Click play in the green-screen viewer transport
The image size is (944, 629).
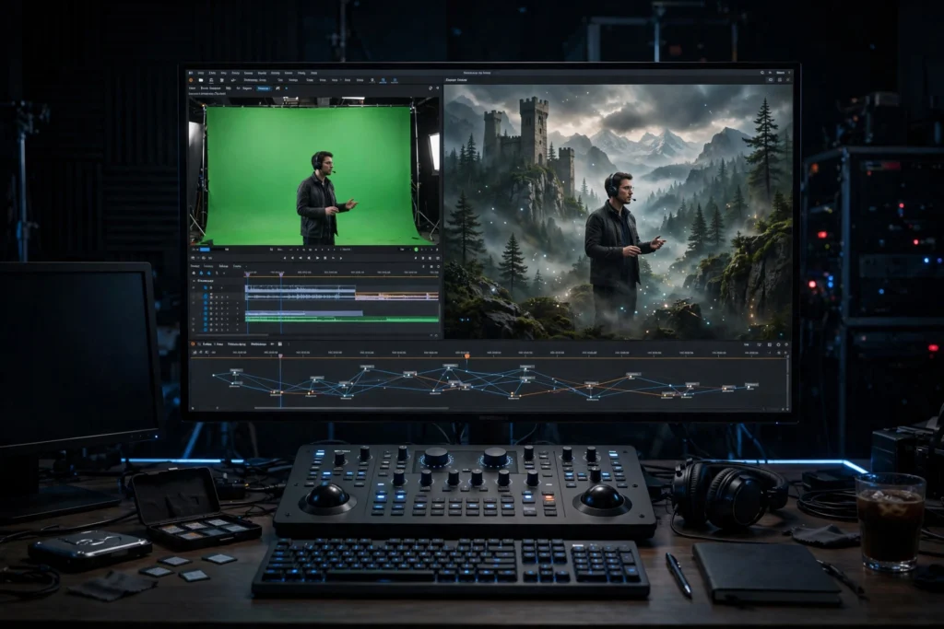tap(317, 258)
